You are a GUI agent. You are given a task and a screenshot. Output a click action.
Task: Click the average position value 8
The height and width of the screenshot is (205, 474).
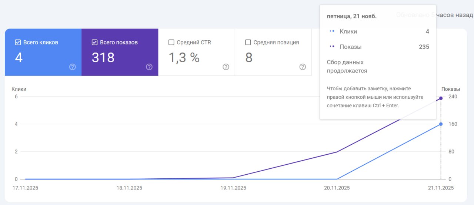click(x=249, y=58)
